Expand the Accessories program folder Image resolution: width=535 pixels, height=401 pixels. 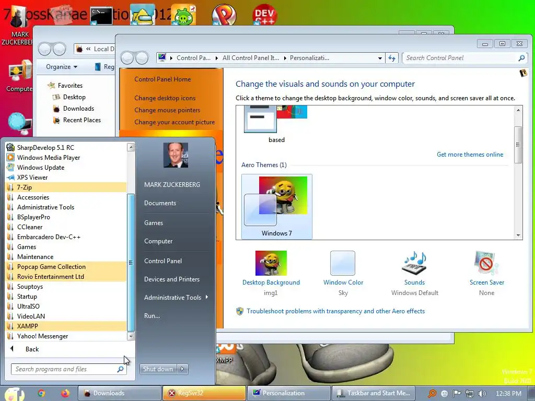coord(66,197)
